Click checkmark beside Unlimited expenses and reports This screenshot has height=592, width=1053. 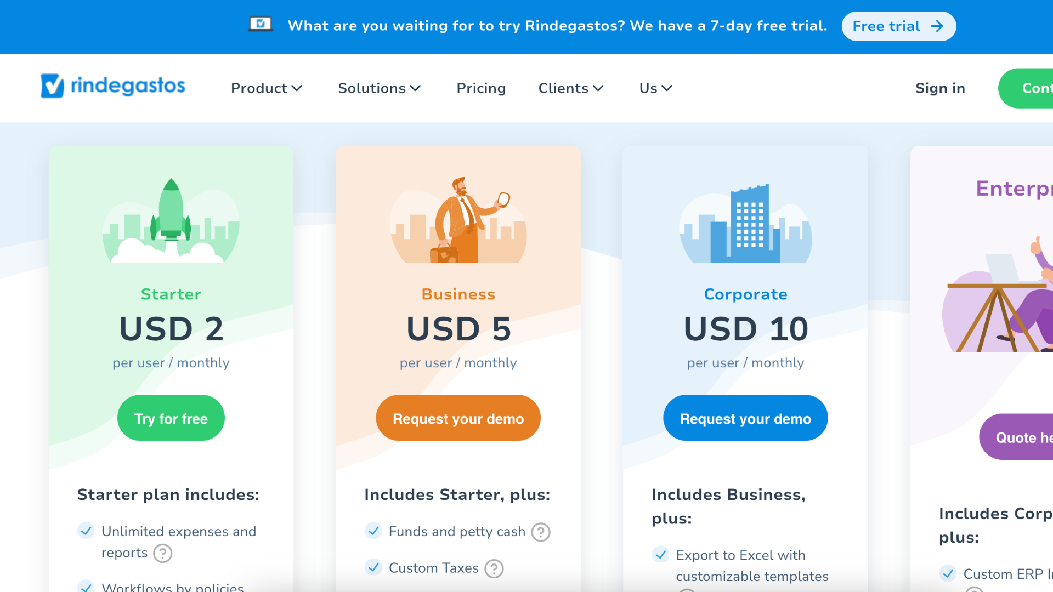click(86, 531)
